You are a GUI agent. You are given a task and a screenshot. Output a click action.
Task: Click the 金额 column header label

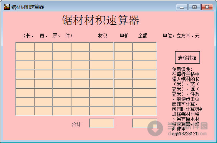coord(143,36)
